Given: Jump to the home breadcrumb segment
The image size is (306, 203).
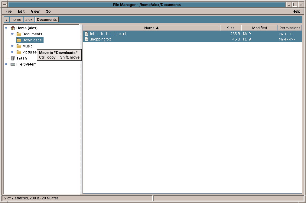Looking at the screenshot, I should point(16,20).
